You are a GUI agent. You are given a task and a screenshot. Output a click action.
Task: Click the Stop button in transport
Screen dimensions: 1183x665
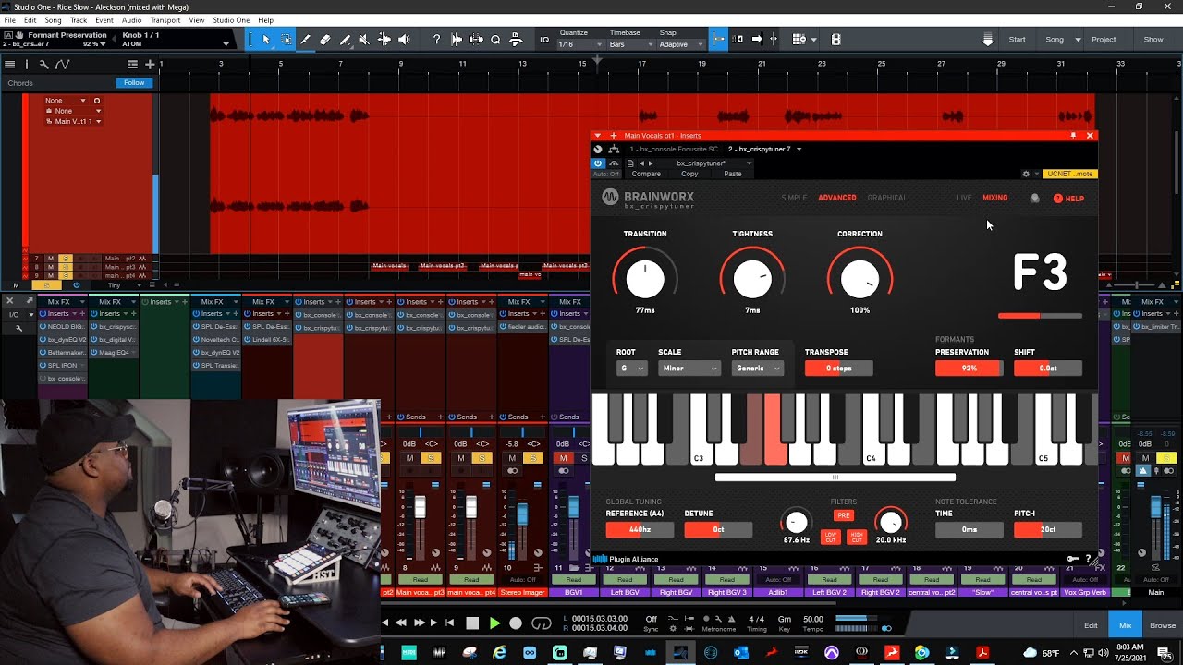(472, 623)
